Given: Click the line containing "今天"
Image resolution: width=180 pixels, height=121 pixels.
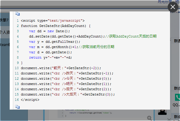Looking at the screenshot, I should click(x=66, y=79).
